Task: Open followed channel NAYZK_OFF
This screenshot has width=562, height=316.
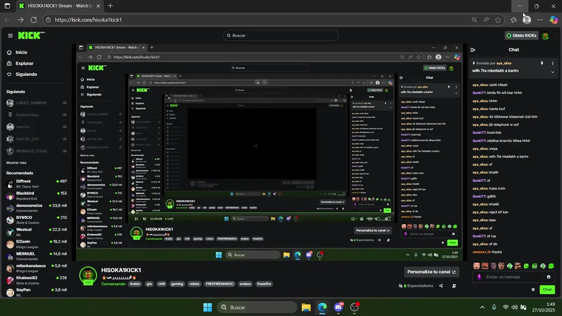Action: pyautogui.click(x=36, y=139)
